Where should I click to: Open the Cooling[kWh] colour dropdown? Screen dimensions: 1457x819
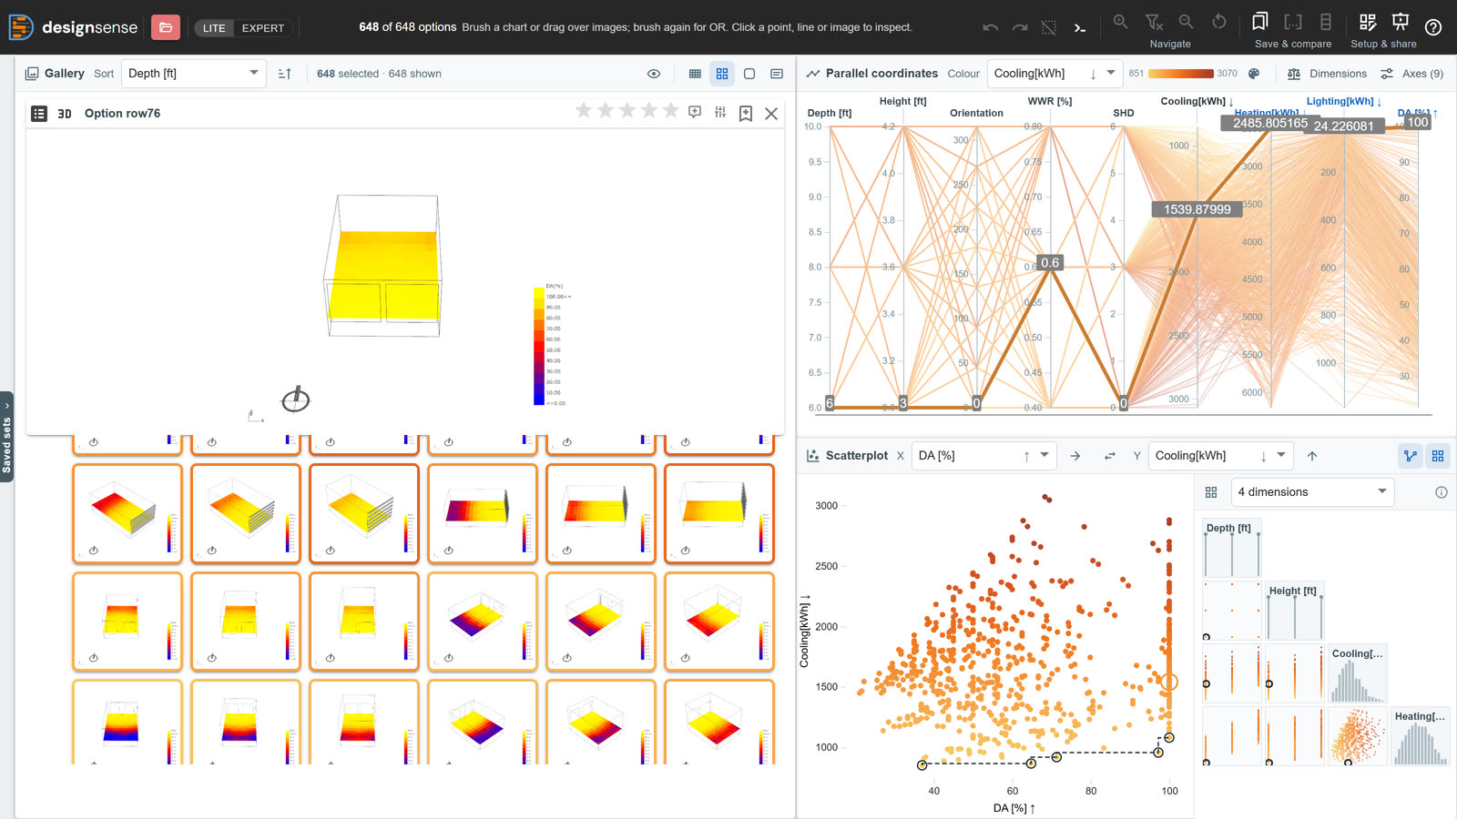[1055, 74]
